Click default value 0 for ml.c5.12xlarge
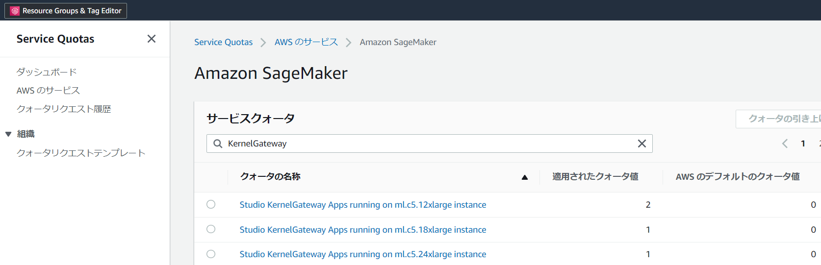The width and height of the screenshot is (821, 265). click(x=813, y=205)
